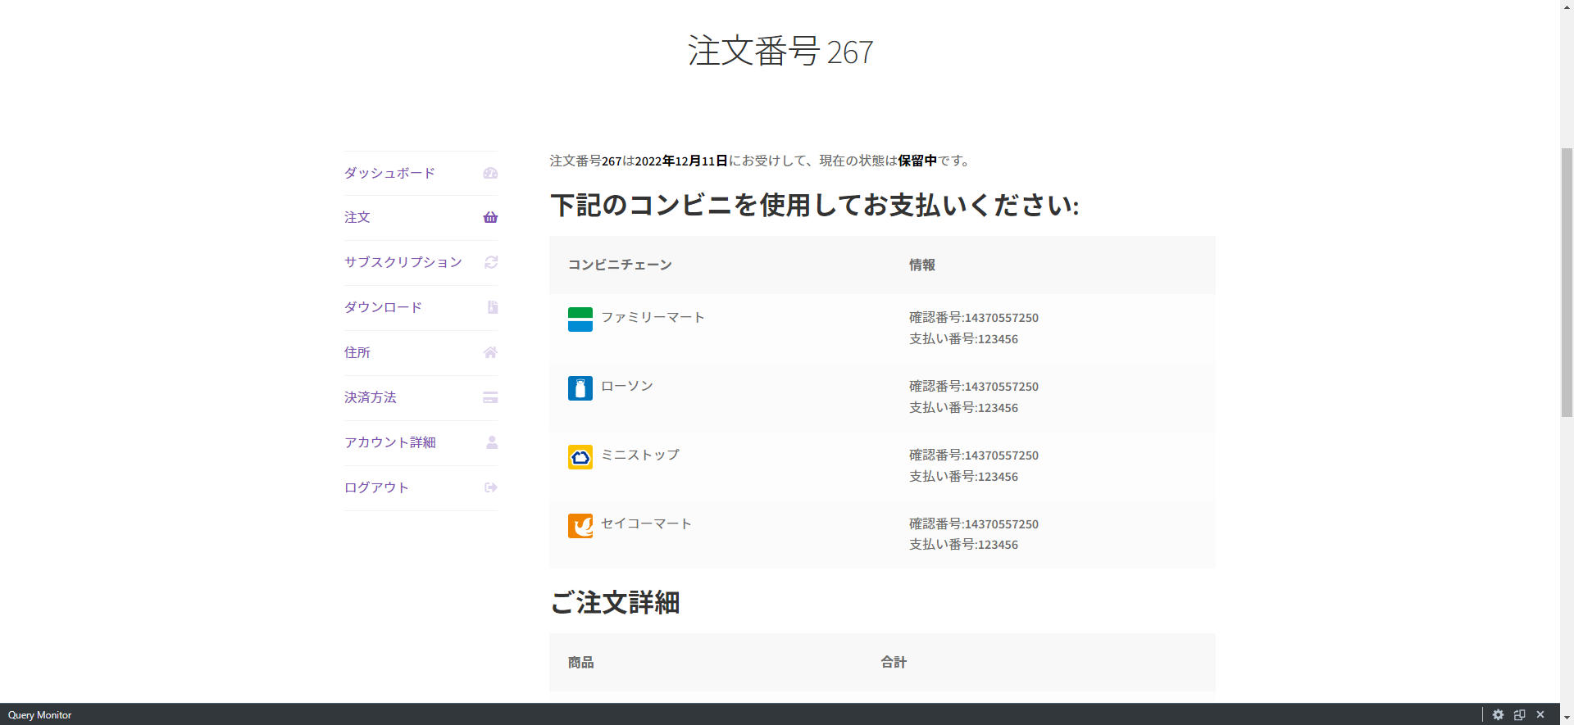Screen dimensions: 1574x725
Task: Click the house icon beside 住所
Action: pos(490,352)
